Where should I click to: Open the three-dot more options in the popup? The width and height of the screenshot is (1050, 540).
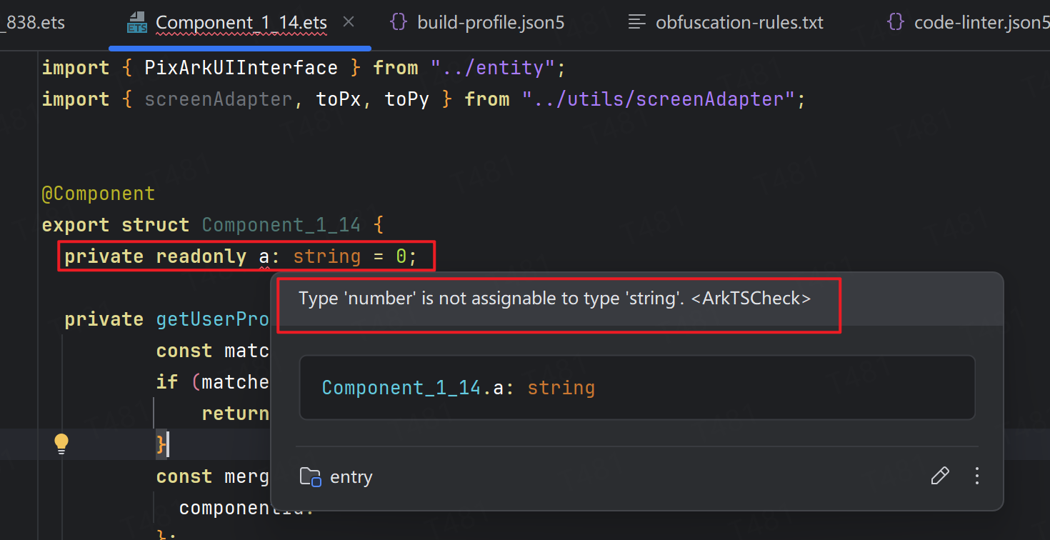click(977, 476)
